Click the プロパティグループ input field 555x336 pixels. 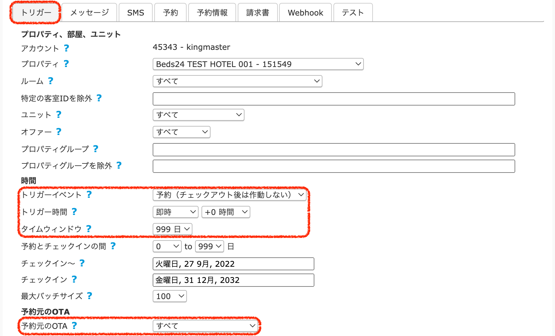(x=333, y=150)
